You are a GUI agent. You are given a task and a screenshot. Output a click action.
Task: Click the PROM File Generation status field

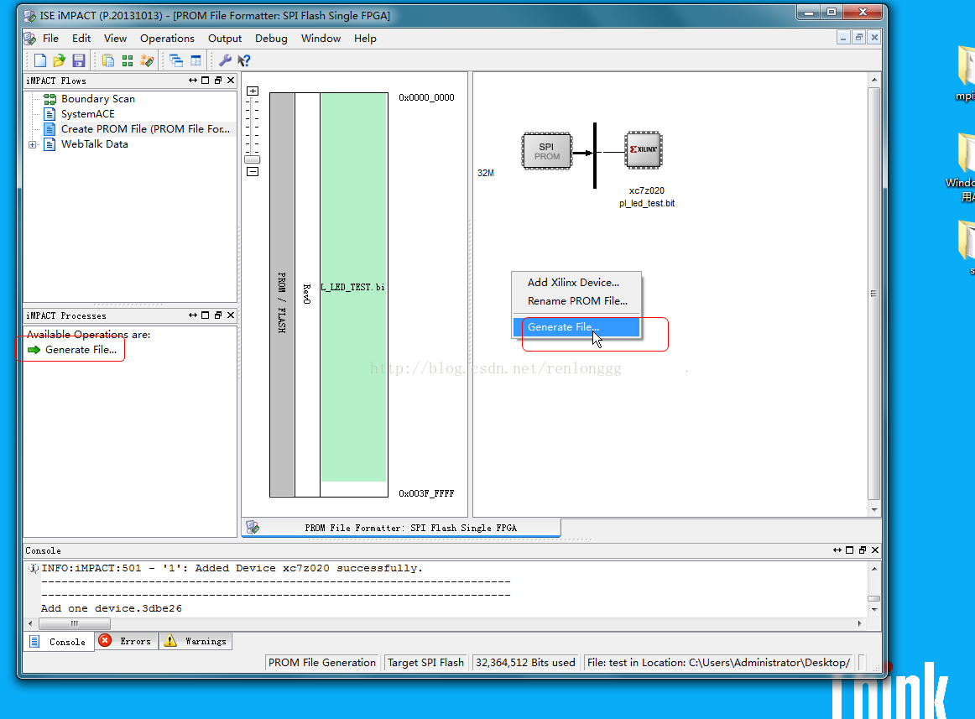point(322,663)
